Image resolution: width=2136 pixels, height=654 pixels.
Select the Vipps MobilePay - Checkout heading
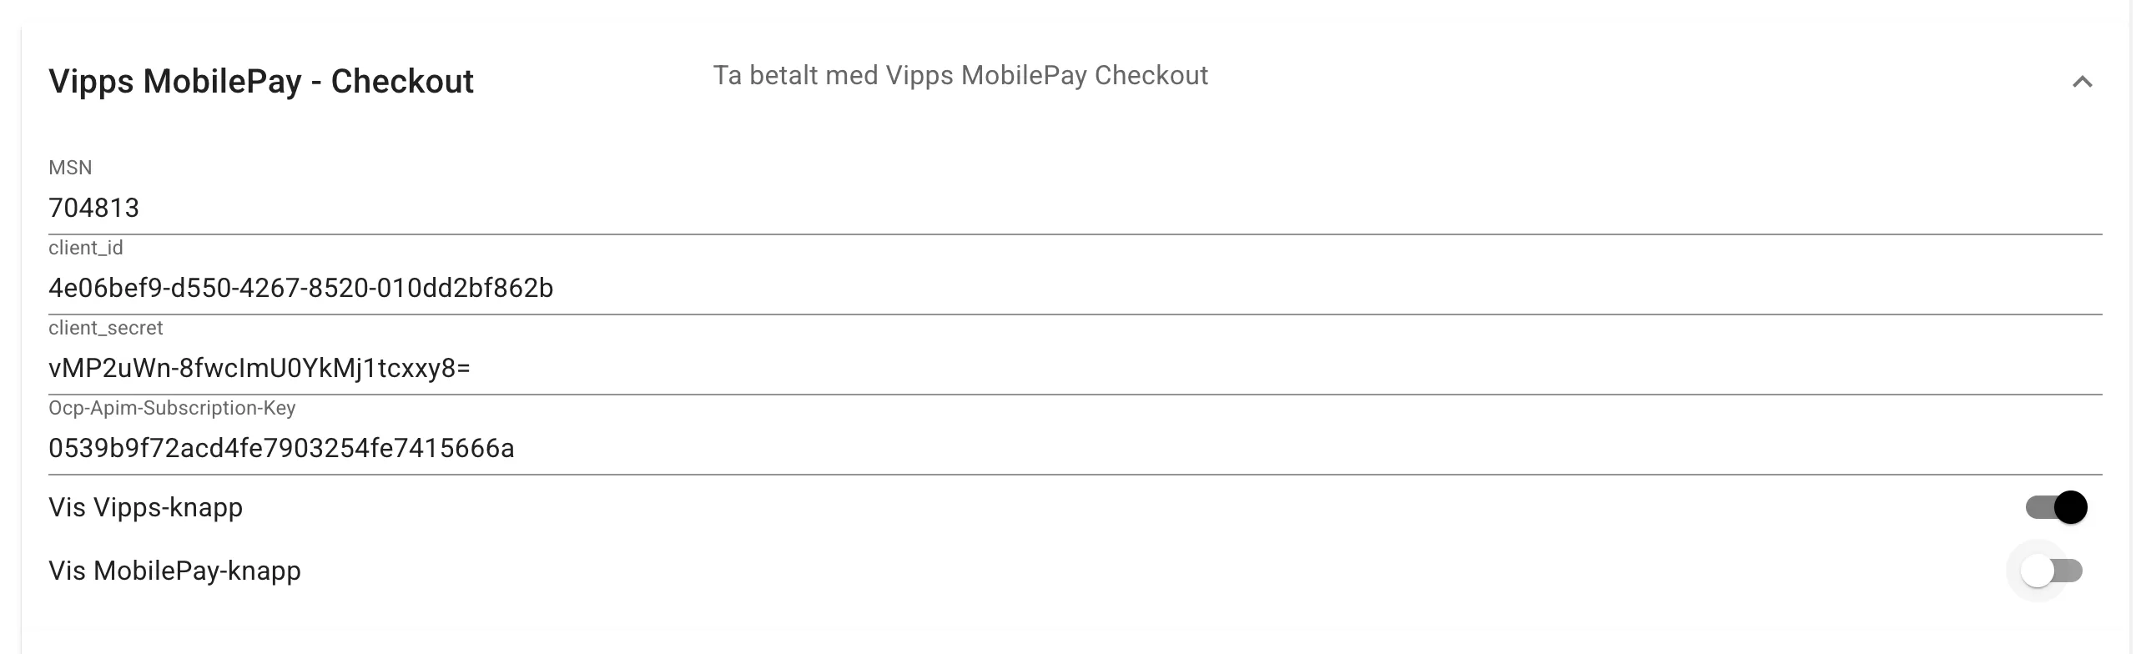(x=261, y=81)
